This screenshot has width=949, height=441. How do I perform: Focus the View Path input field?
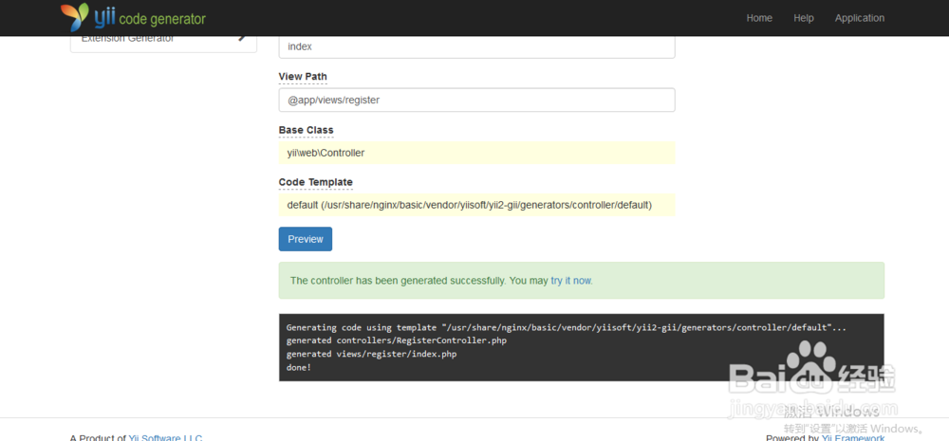pyautogui.click(x=476, y=100)
